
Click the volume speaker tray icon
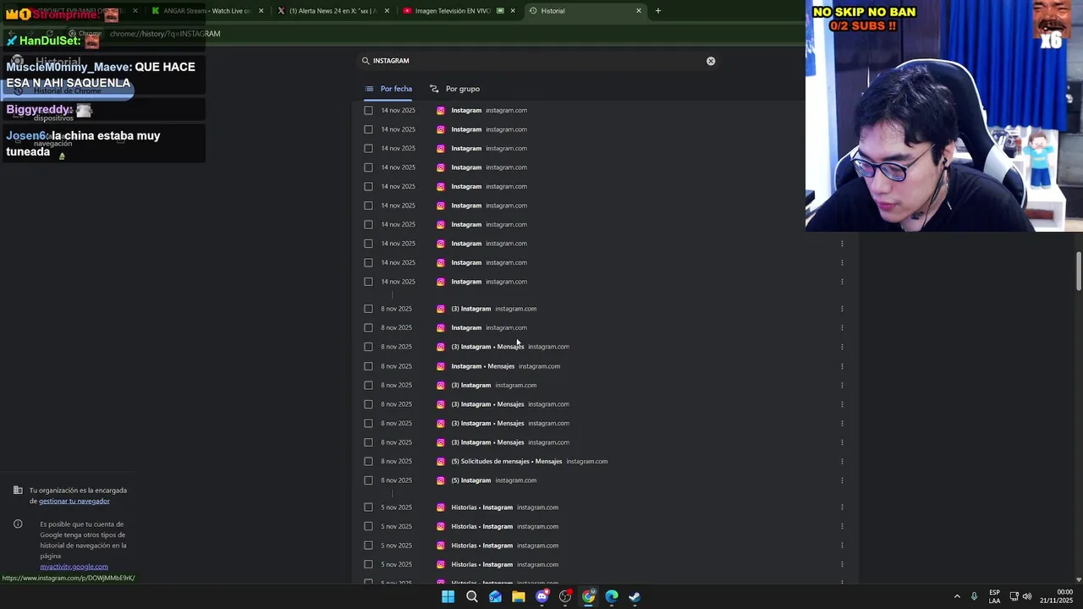(x=1027, y=596)
